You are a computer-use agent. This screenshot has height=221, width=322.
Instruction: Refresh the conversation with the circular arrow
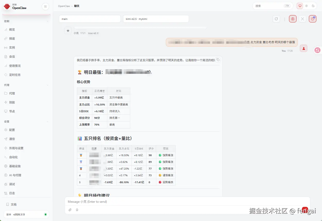(276, 19)
